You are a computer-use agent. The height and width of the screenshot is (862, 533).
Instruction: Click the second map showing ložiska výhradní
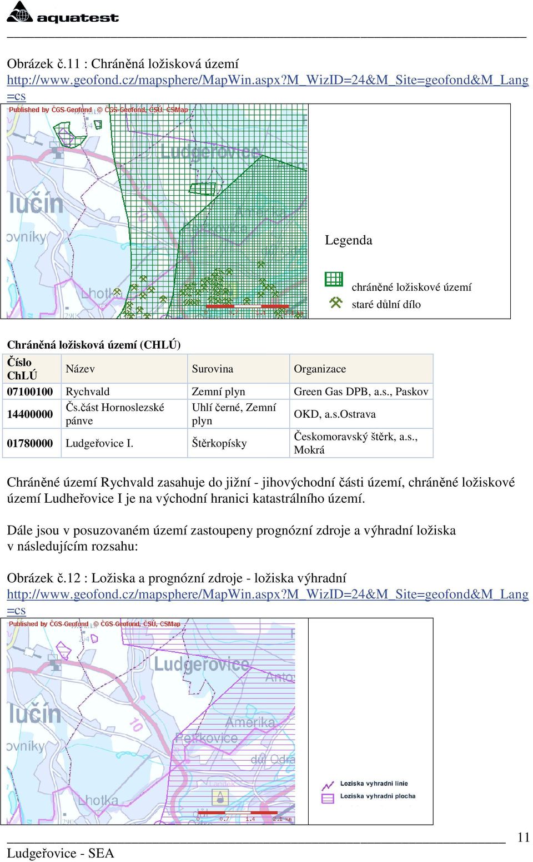tap(151, 721)
